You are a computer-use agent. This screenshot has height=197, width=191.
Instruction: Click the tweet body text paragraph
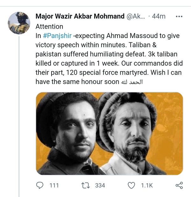tap(108, 59)
